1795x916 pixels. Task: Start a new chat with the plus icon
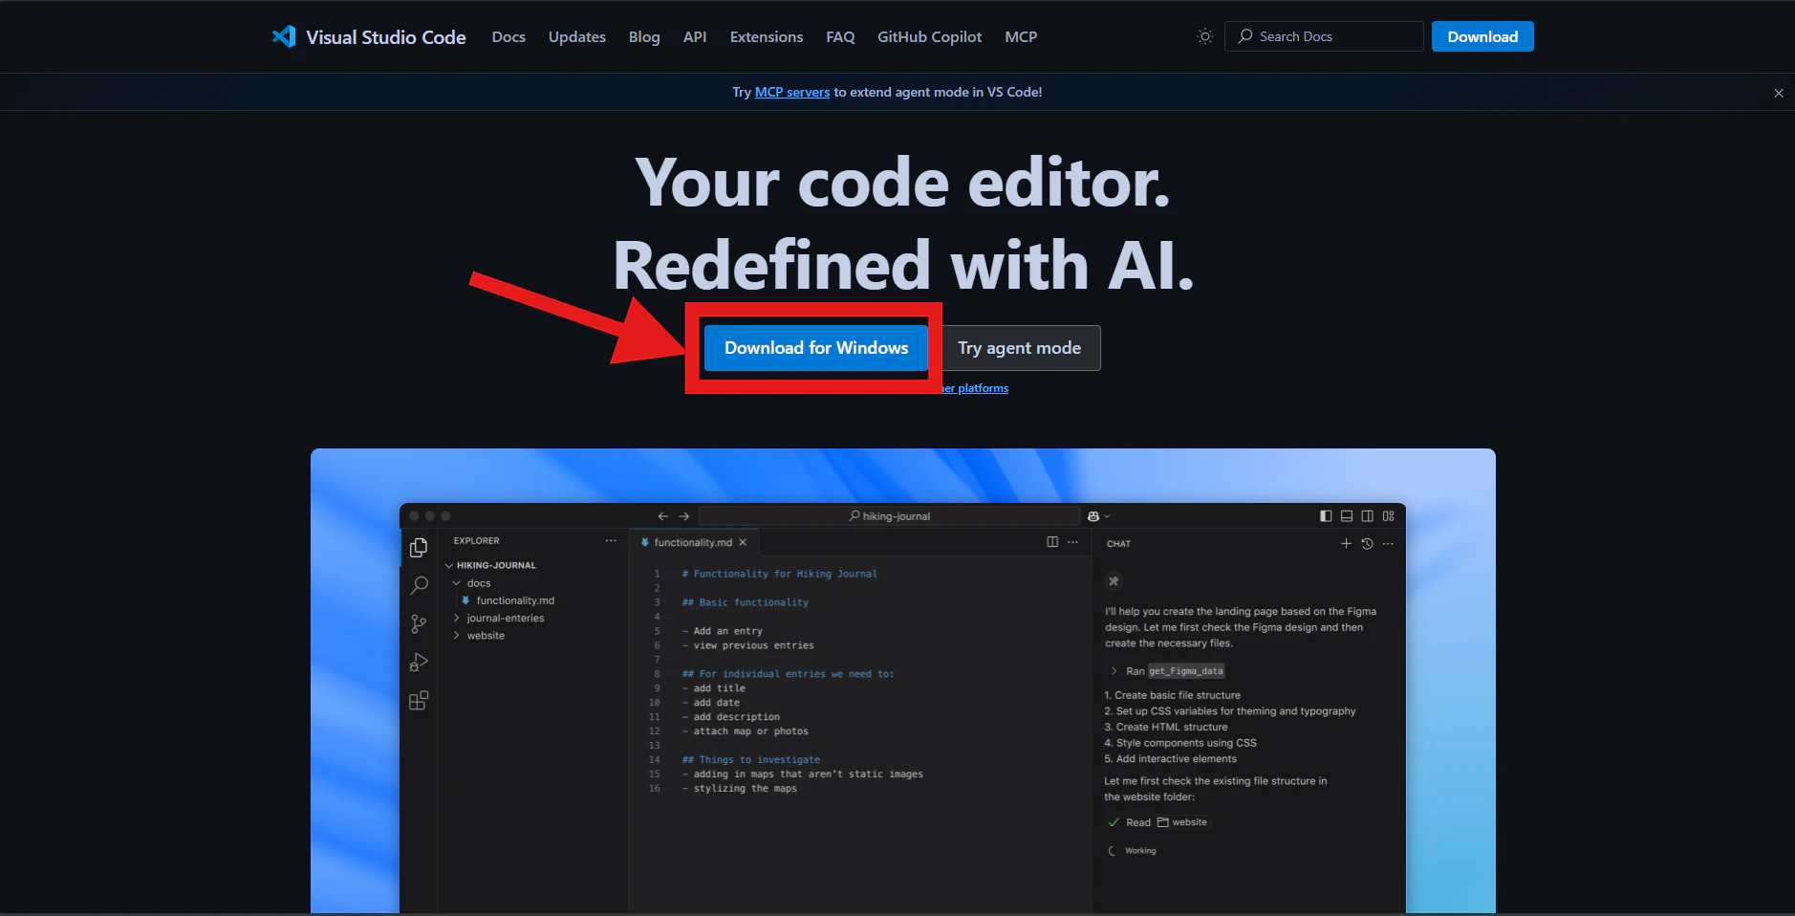[1346, 543]
